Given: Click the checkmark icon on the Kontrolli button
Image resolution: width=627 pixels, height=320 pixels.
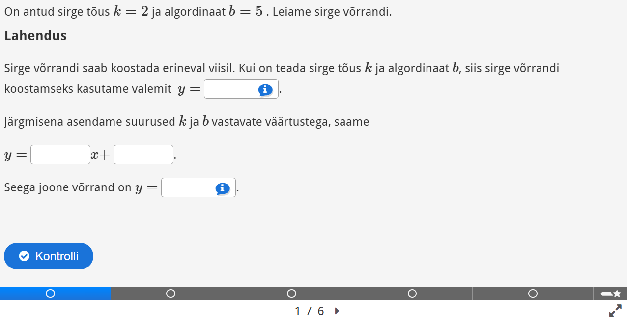Looking at the screenshot, I should click(24, 256).
